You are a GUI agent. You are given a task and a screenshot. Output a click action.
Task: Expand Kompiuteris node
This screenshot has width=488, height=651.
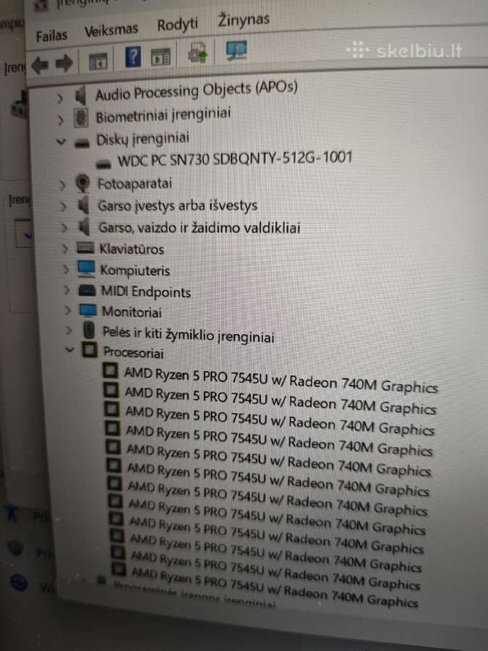[66, 270]
